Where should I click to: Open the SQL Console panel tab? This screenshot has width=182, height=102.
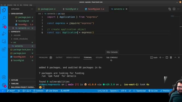coord(112,58)
